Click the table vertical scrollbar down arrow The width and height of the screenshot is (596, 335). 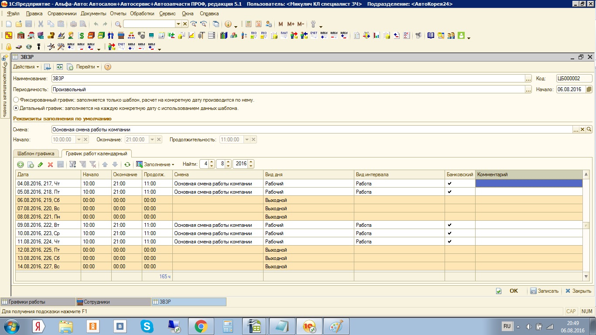[x=586, y=277]
